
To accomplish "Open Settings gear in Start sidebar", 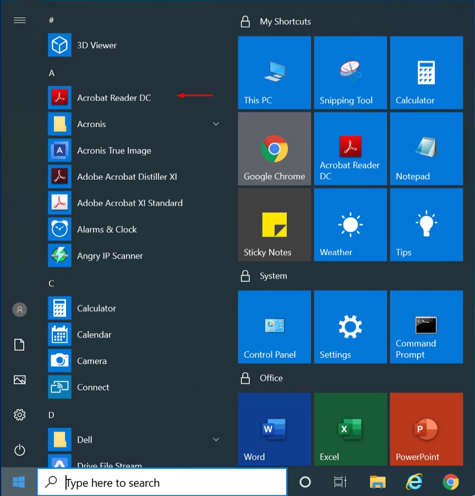I will (x=20, y=415).
